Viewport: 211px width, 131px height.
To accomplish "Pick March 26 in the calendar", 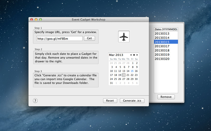I will pos(120,79).
